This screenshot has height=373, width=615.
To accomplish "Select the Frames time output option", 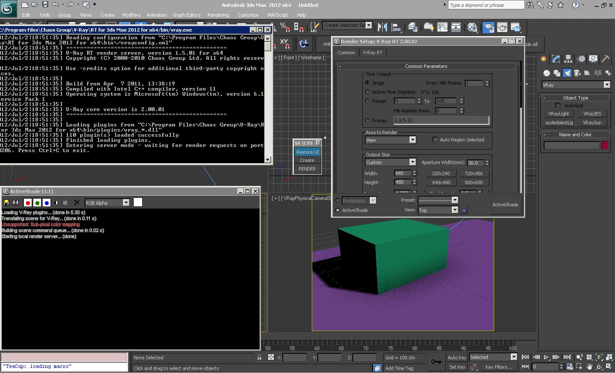I will 367,120.
